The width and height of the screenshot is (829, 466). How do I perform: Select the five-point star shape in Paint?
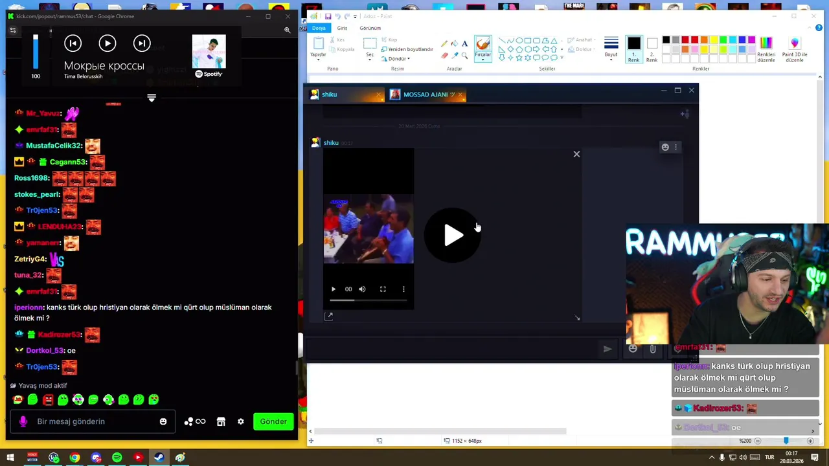(x=518, y=58)
